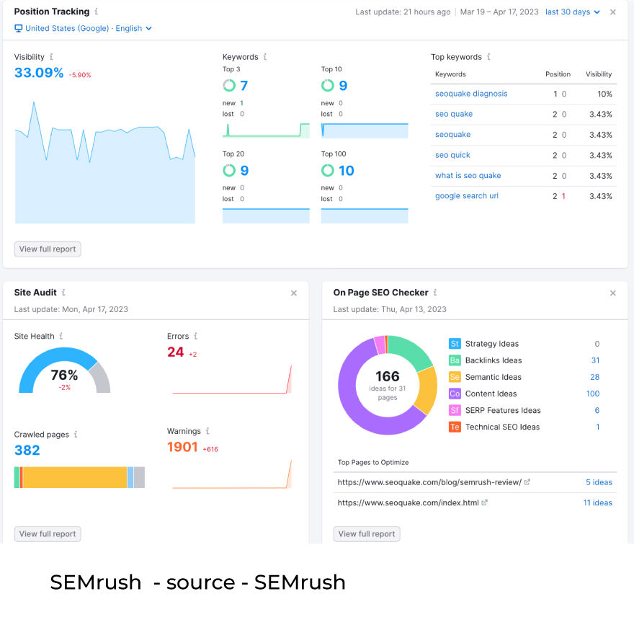Open keyword what is seo quake
The image size is (634, 617).
(x=468, y=175)
